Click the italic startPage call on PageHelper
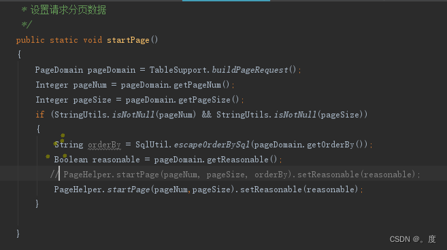This screenshot has width=447, height=250. (129, 190)
